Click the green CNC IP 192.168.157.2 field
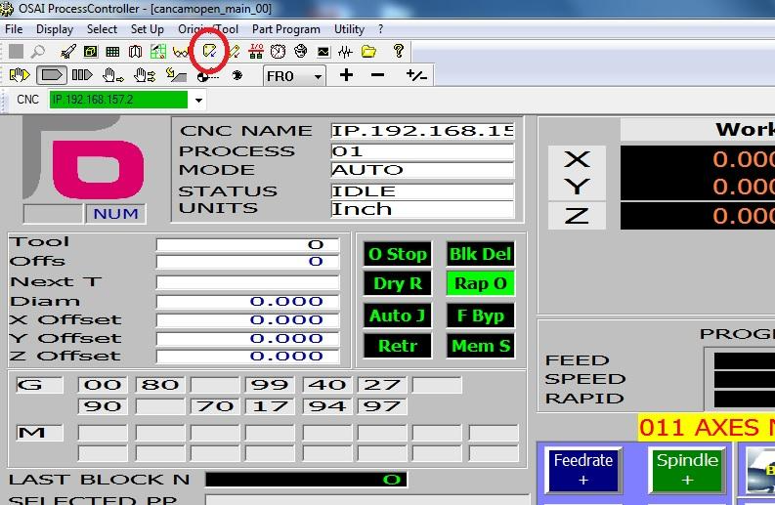 click(x=118, y=100)
